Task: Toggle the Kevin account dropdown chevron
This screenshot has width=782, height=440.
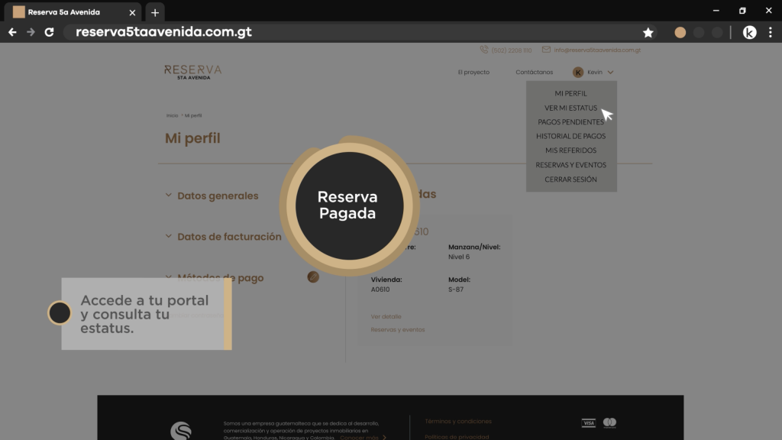Action: (x=610, y=73)
